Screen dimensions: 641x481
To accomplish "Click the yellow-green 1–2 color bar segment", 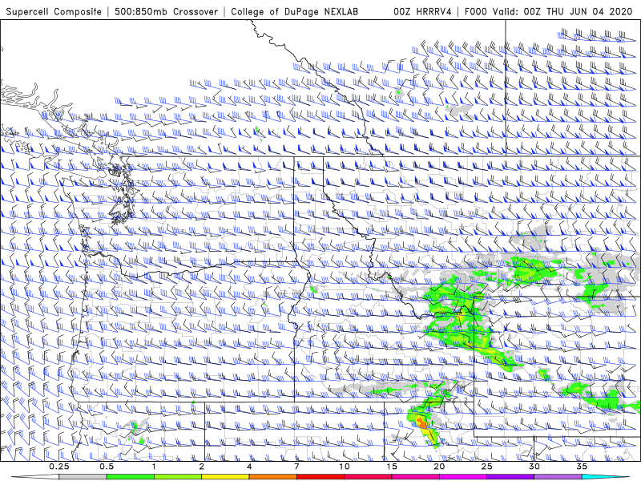I will 178,477.
